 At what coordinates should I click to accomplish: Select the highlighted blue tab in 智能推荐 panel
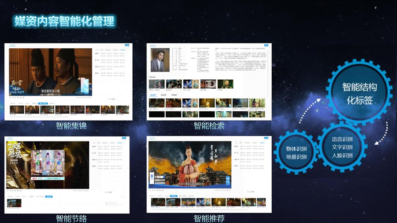point(174,196)
